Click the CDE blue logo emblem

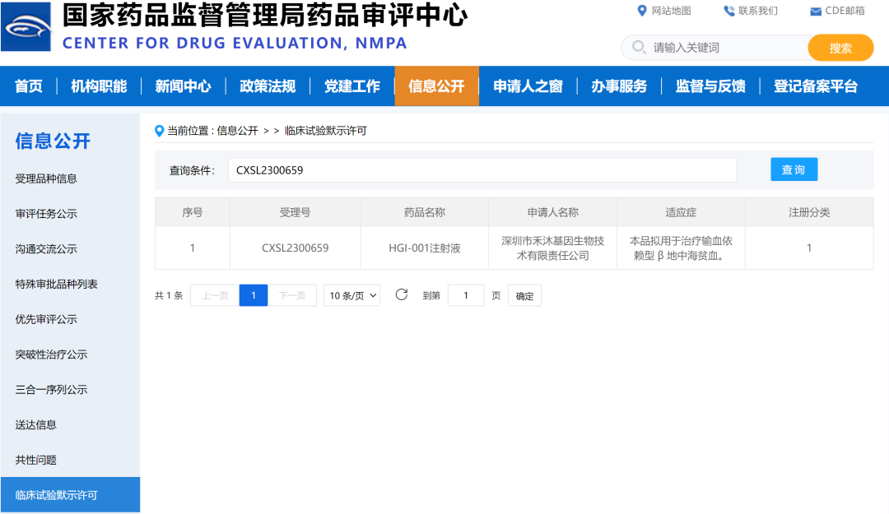pos(26,25)
